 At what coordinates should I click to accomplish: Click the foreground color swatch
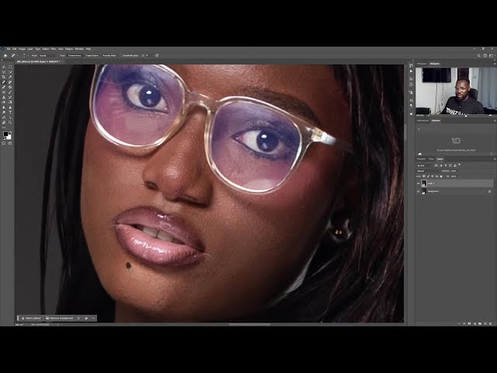(5, 134)
